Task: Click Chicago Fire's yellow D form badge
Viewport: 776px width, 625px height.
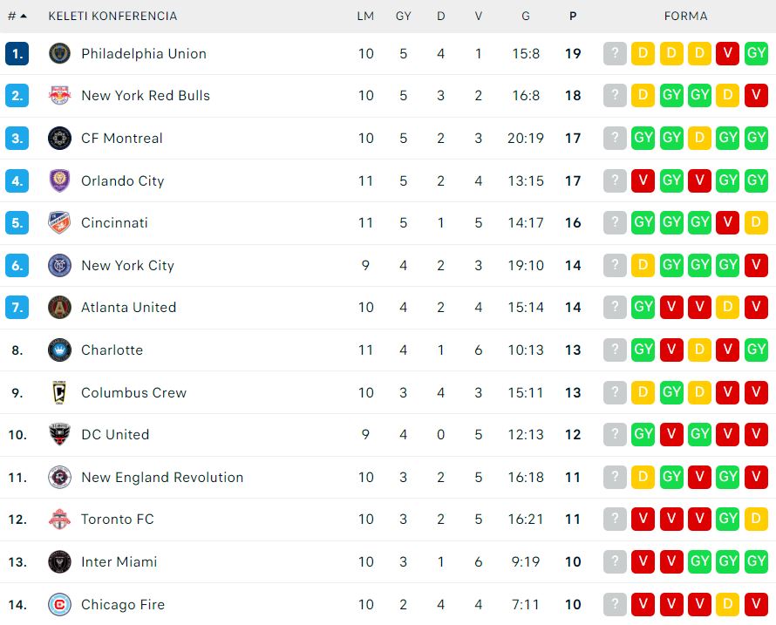Action: [727, 604]
